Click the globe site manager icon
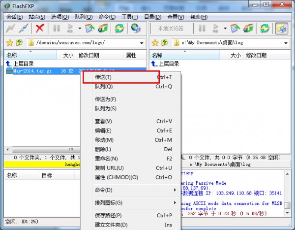 pos(134,29)
